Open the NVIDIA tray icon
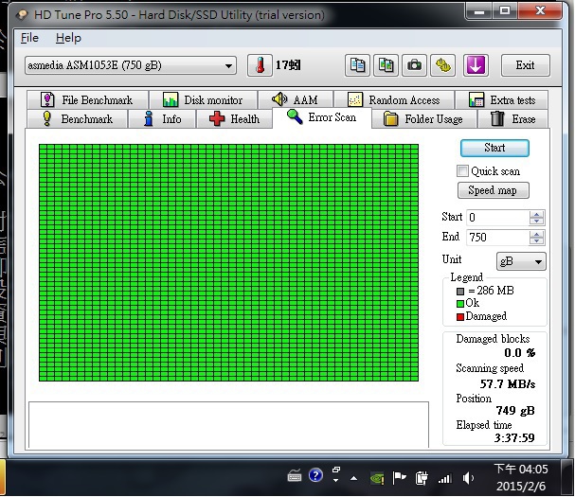This screenshot has width=575, height=497. point(377,478)
